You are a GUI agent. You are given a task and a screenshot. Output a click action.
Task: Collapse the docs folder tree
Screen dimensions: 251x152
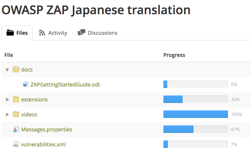7,70
